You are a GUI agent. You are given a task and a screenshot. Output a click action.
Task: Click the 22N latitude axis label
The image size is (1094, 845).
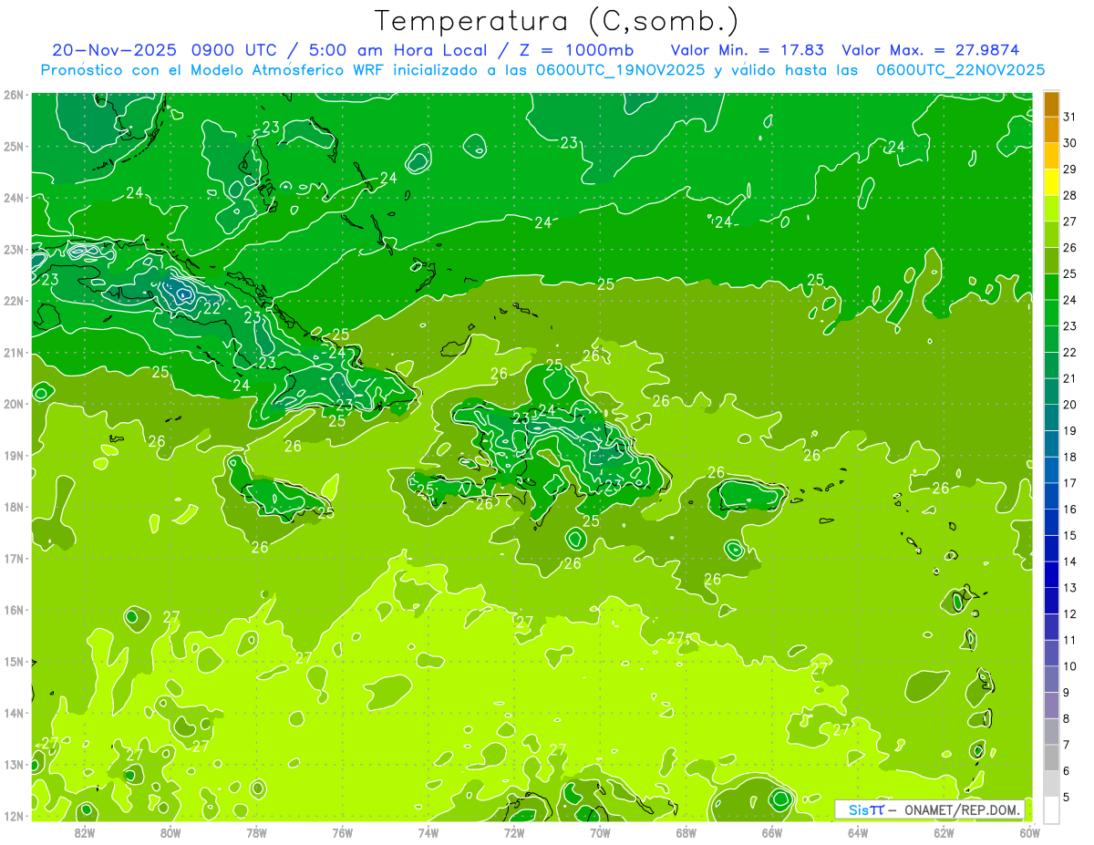15,301
